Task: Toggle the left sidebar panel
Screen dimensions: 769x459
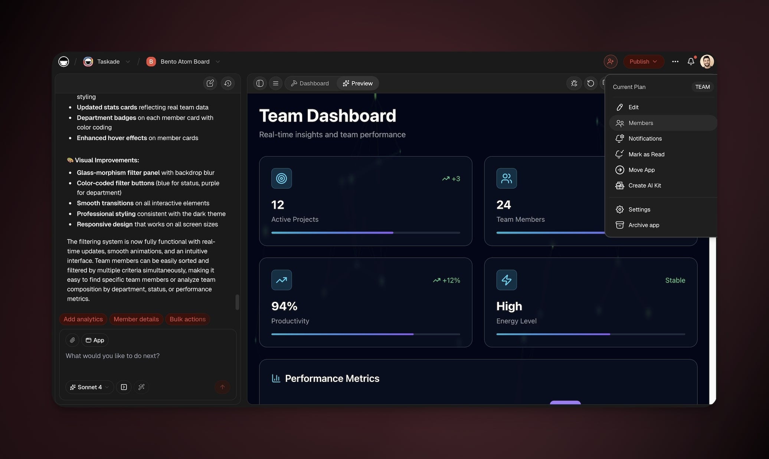Action: [x=260, y=83]
